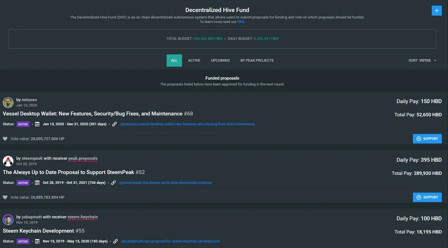
Task: Open peak.proposals receiver account
Action: tap(83, 158)
